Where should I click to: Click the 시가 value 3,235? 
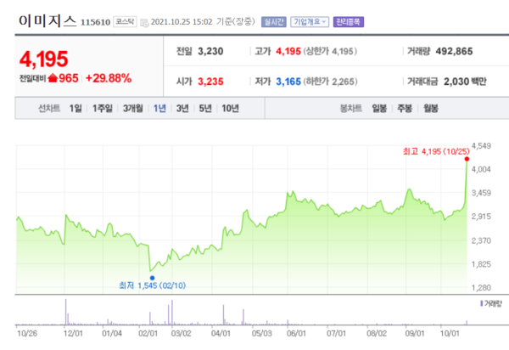pos(210,82)
